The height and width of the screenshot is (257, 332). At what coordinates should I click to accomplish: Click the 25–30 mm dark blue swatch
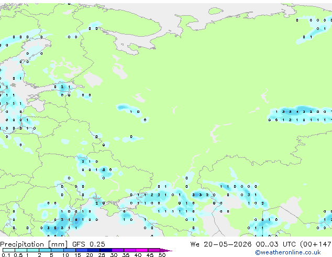tap(105, 250)
